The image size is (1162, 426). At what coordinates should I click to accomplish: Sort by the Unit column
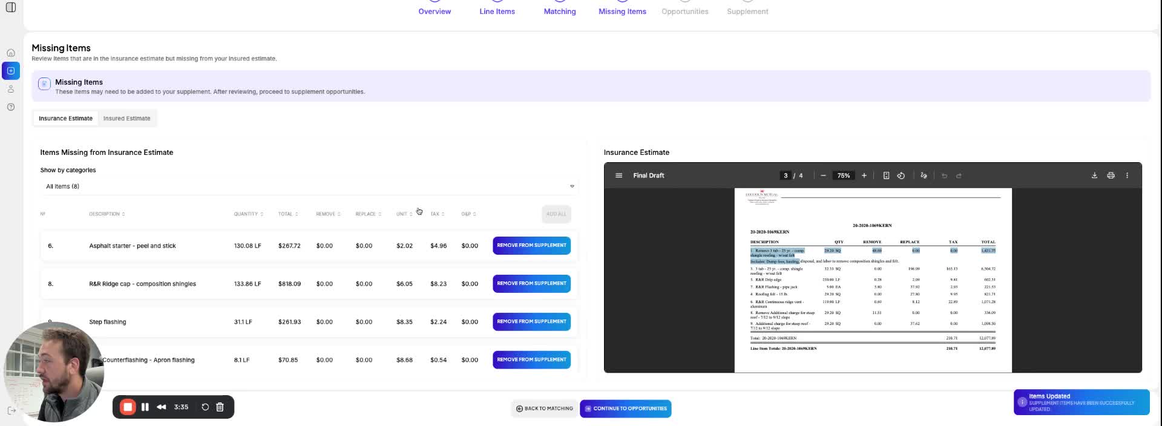pyautogui.click(x=404, y=214)
